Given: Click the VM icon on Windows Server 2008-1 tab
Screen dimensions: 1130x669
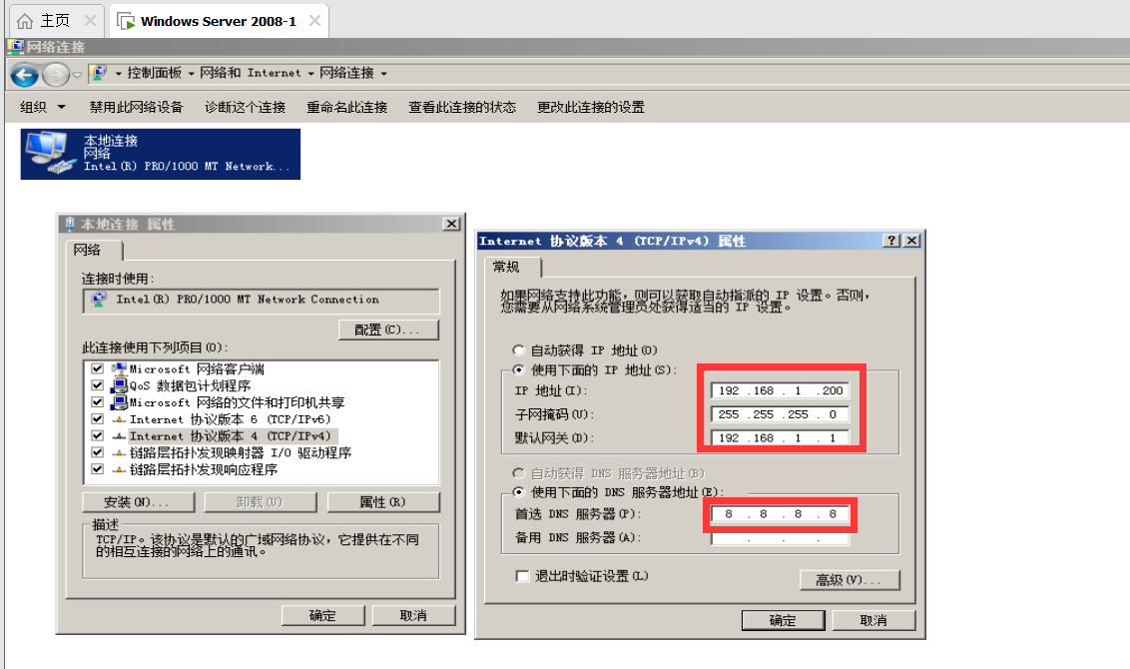Looking at the screenshot, I should click(x=126, y=22).
